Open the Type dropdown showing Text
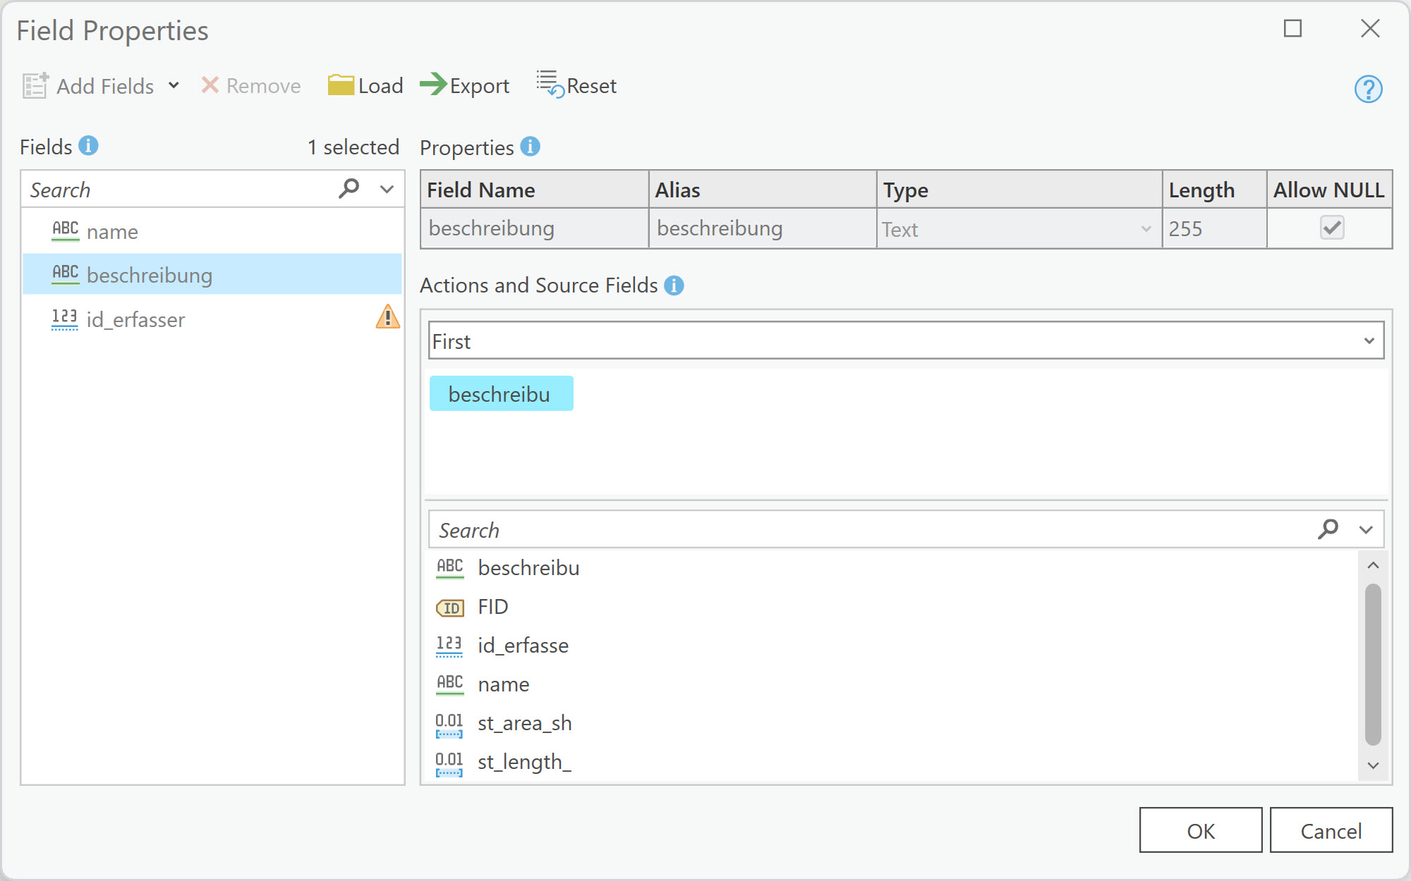This screenshot has width=1411, height=881. point(1146,229)
